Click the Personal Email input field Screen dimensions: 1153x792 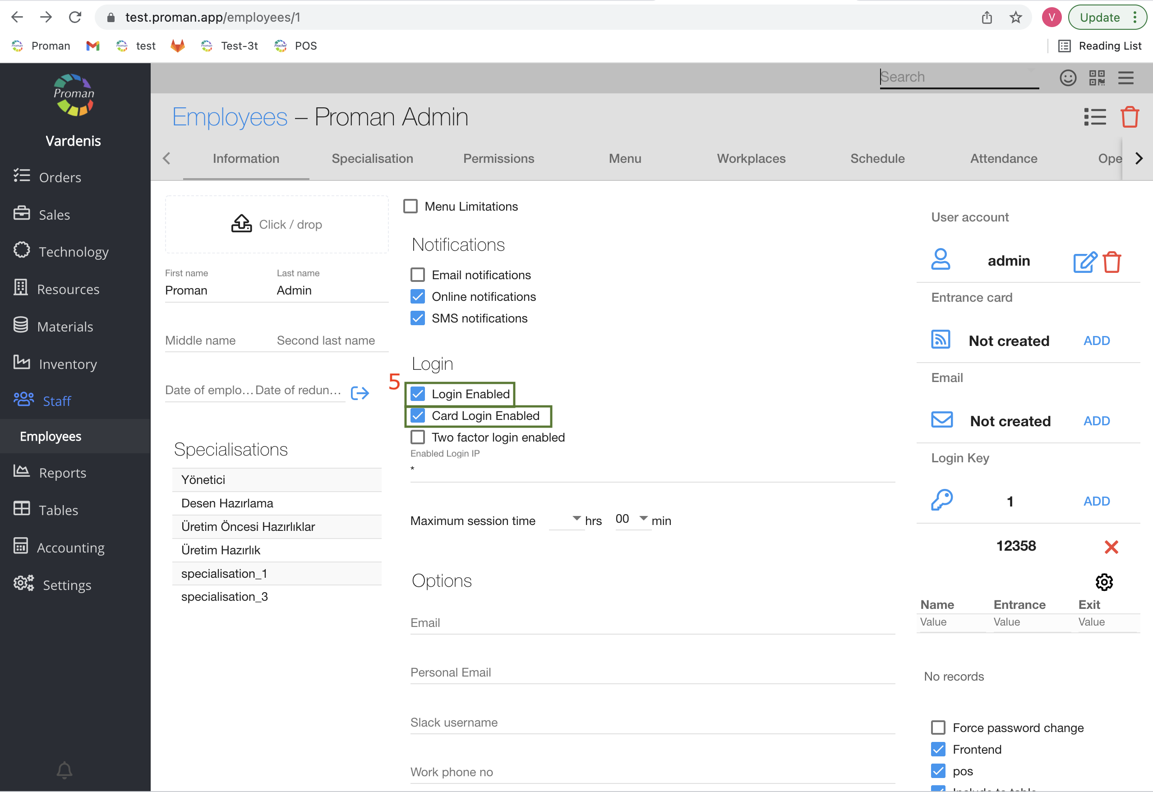(652, 673)
